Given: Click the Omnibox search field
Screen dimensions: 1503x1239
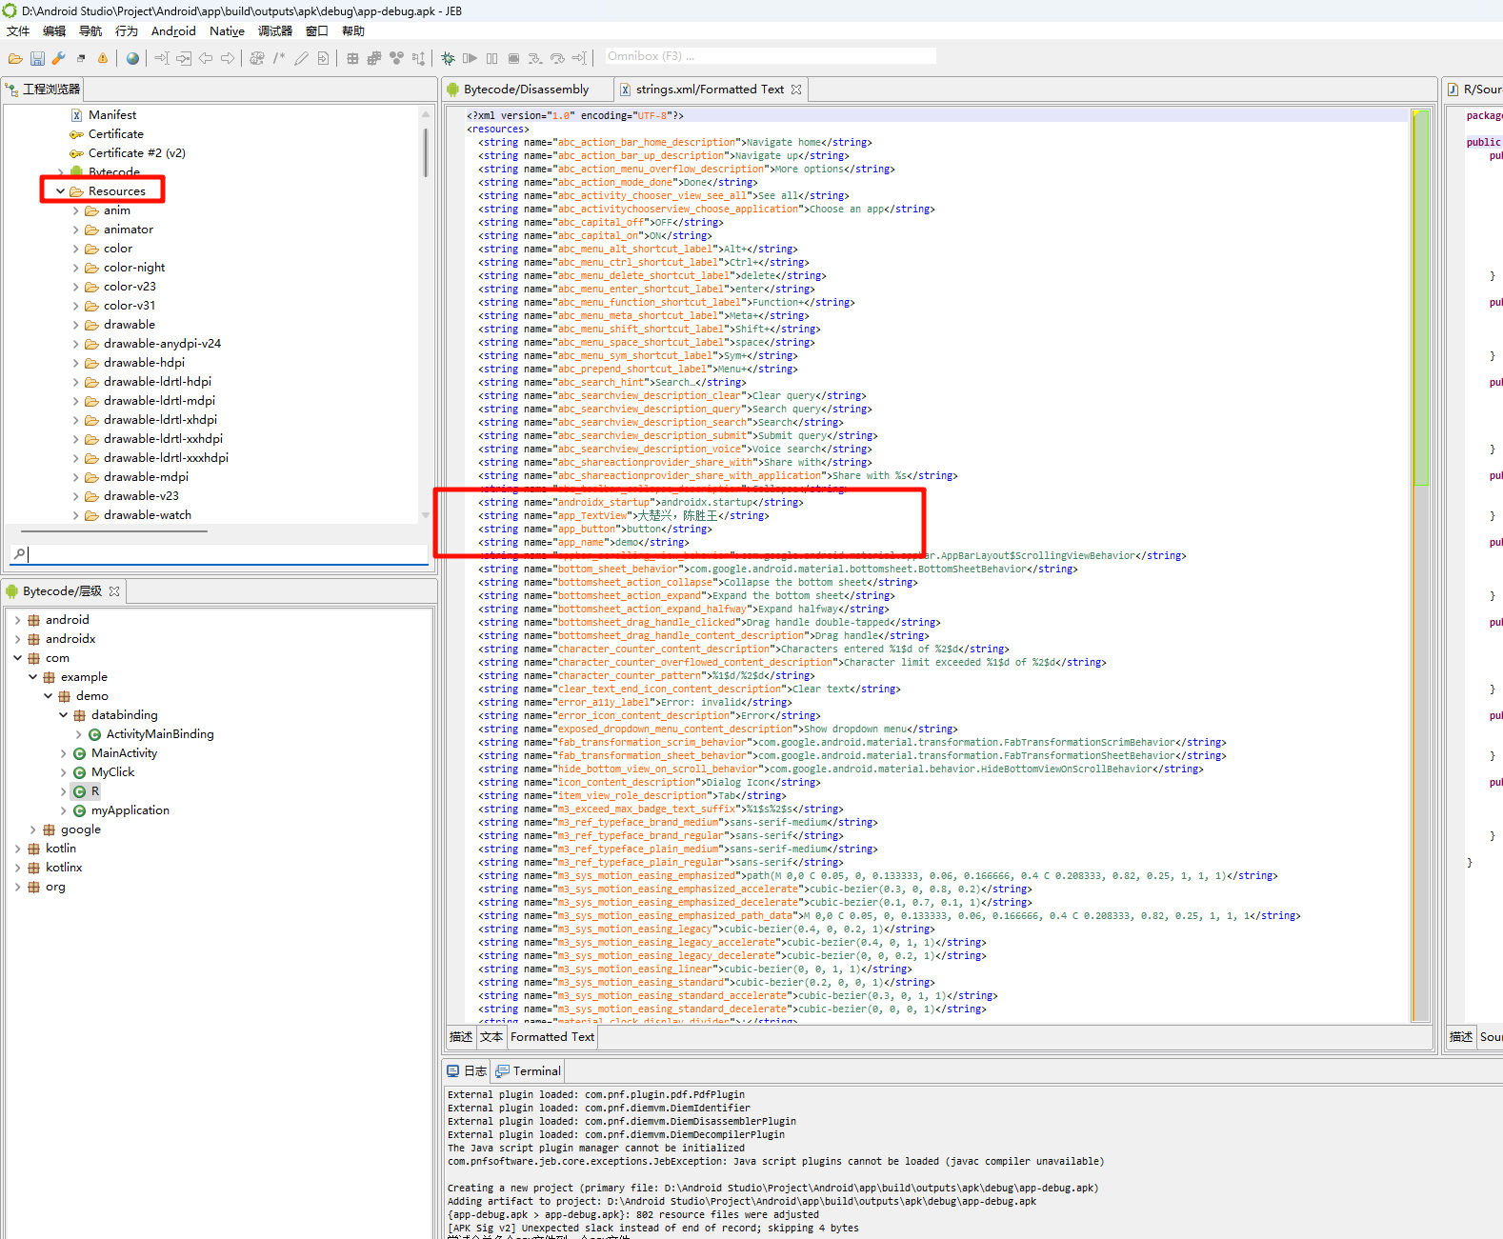Looking at the screenshot, I should [770, 56].
